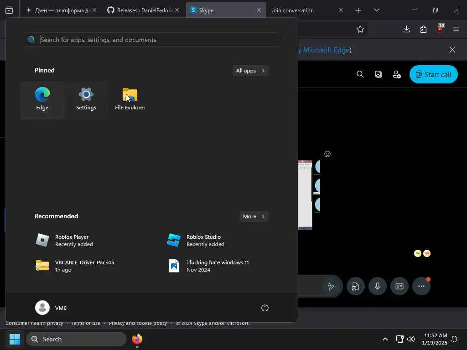Click the power button in Start menu

(265, 308)
